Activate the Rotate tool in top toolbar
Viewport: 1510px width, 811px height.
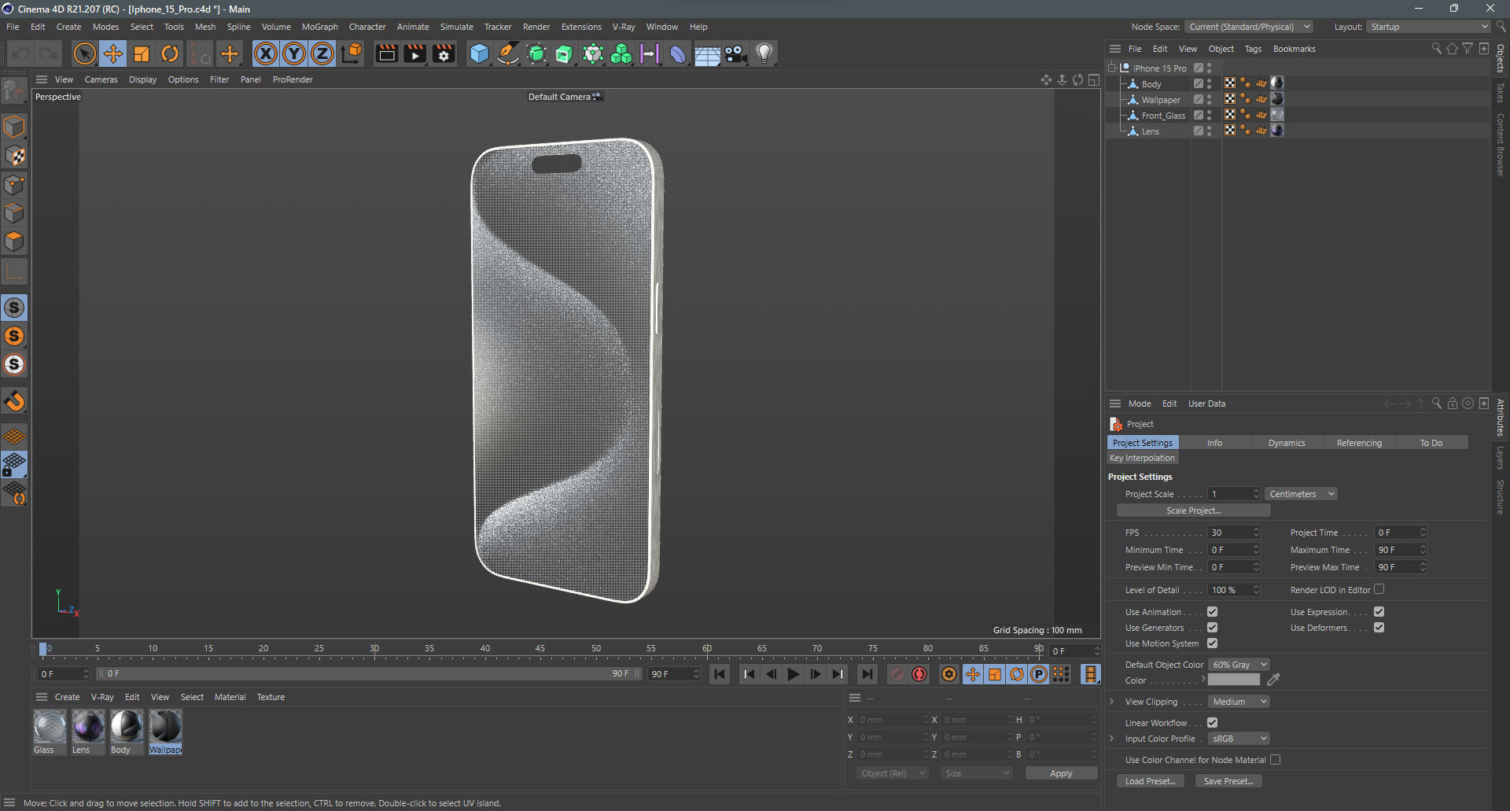click(170, 53)
